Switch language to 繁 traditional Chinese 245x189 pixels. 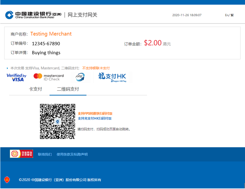coord(232,15)
